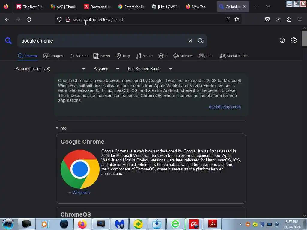307x230 pixels.
Task: Select the Social Media search category
Action: 234,56
